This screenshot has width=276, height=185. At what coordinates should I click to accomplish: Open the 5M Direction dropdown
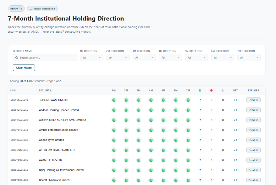point(196,58)
